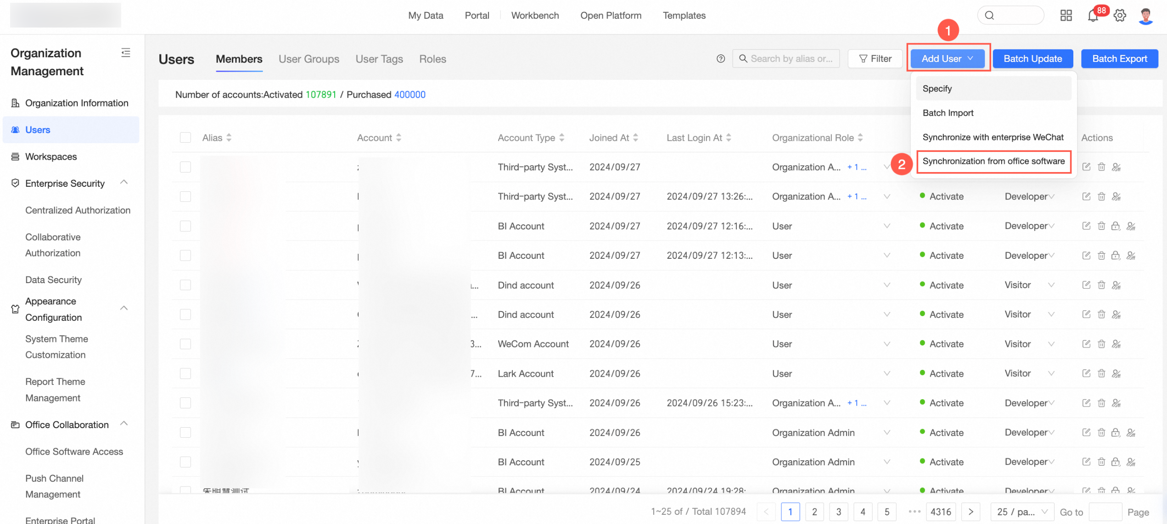Go to page 3 in pagination
1167x524 pixels.
[839, 512]
